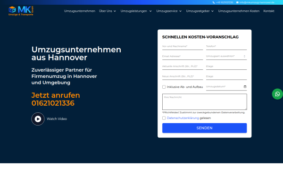The width and height of the screenshot is (283, 177).
Task: Focus the Umzugsdatum date field
Action: click(226, 87)
